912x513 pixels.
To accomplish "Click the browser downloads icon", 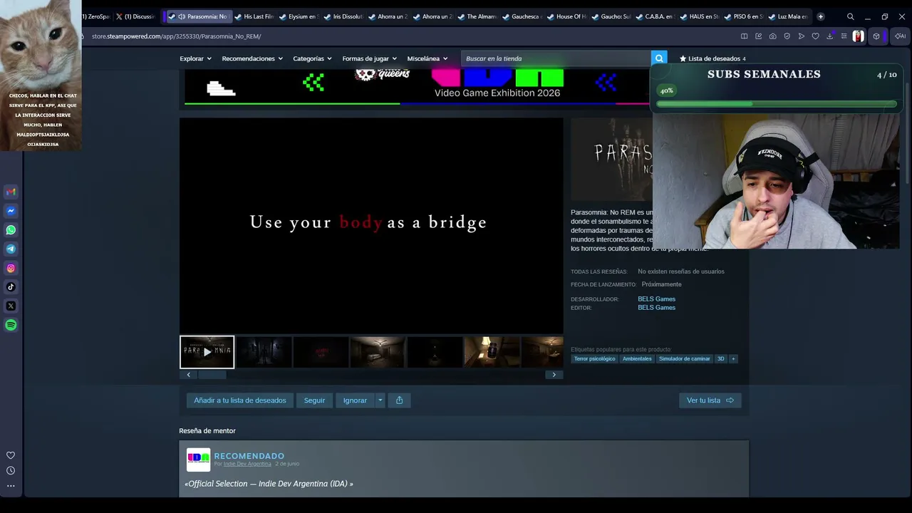I will (x=829, y=36).
